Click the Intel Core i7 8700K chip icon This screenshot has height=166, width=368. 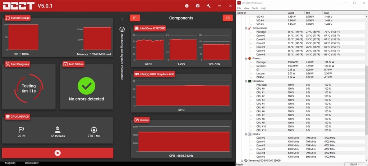(x=137, y=28)
